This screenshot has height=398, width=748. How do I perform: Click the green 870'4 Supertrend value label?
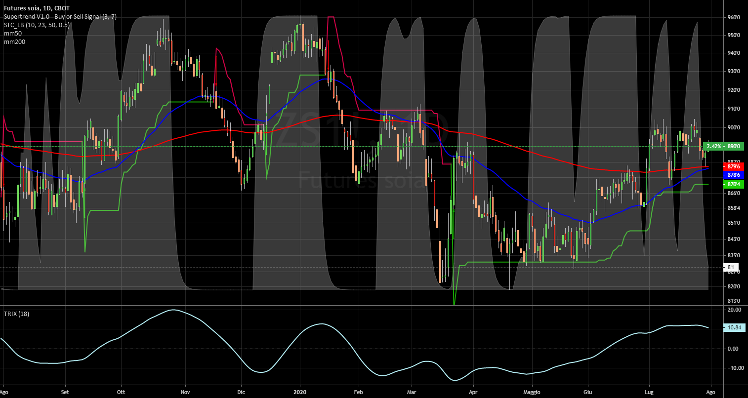coord(733,184)
